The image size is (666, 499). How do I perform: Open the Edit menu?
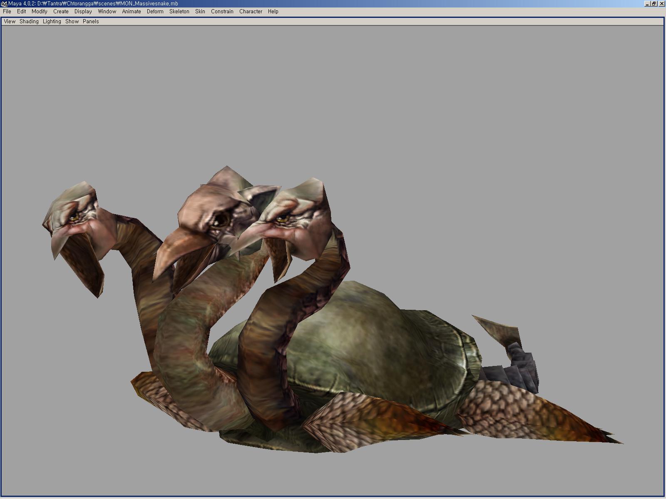22,12
